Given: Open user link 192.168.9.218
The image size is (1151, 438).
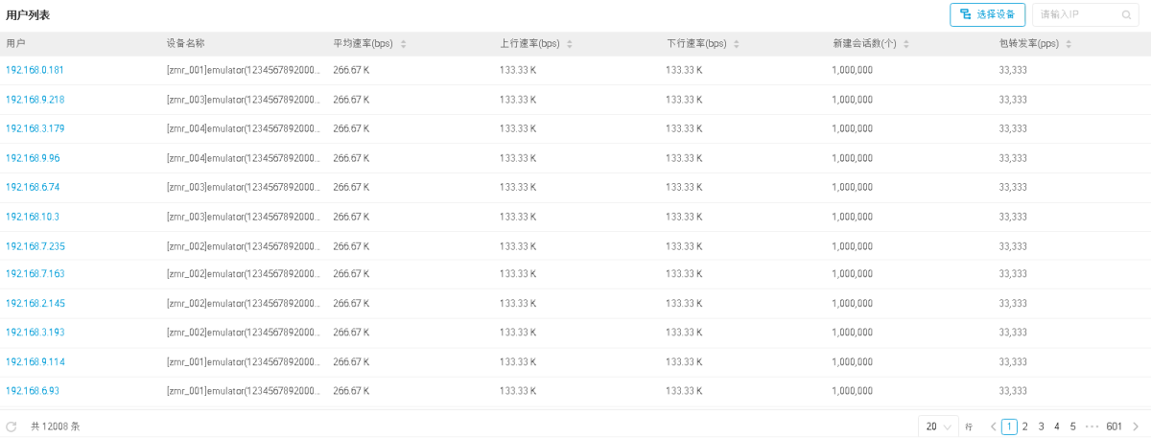Looking at the screenshot, I should point(35,100).
